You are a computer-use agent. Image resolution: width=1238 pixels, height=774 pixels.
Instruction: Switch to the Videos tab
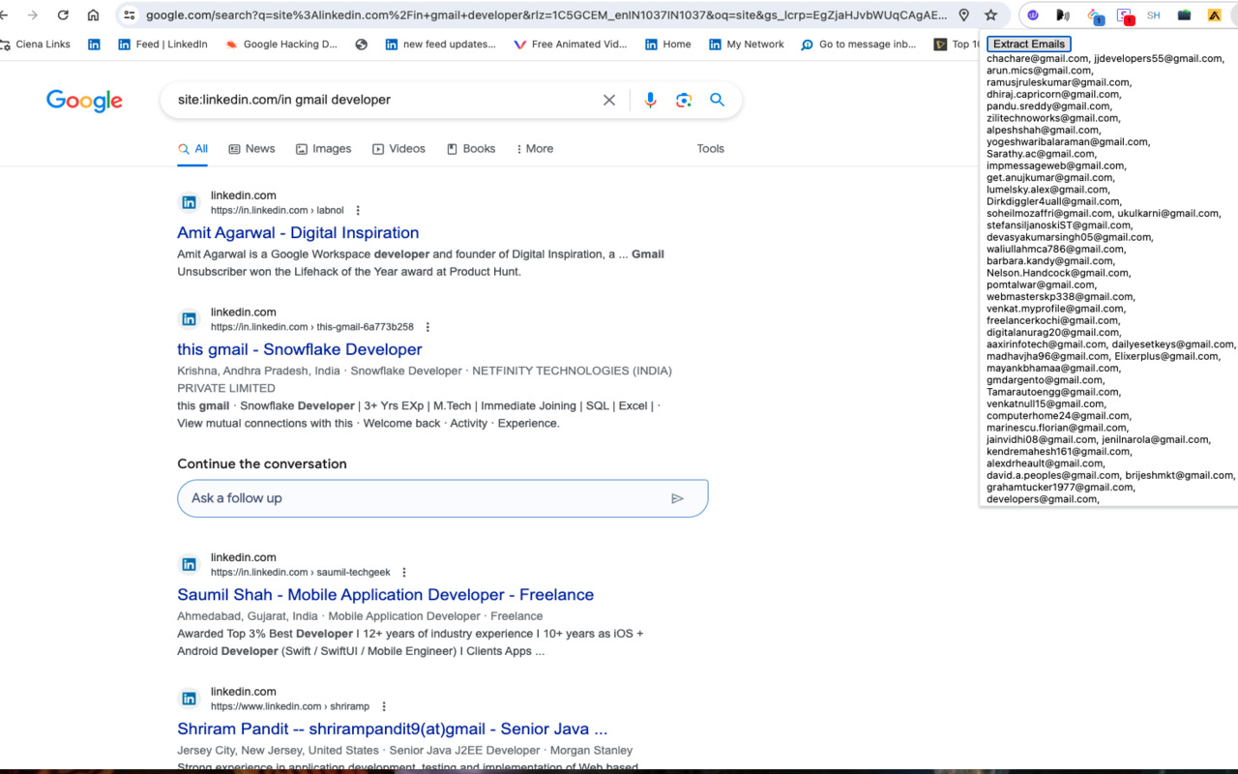[398, 149]
